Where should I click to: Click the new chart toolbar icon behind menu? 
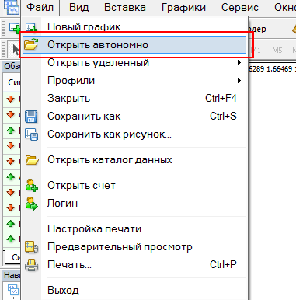[x=15, y=27]
